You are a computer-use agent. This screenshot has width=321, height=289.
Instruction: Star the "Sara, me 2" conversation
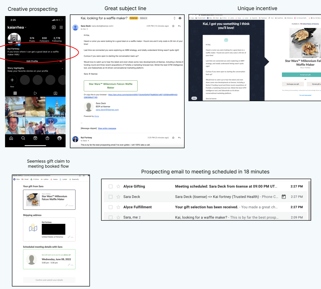(118, 217)
